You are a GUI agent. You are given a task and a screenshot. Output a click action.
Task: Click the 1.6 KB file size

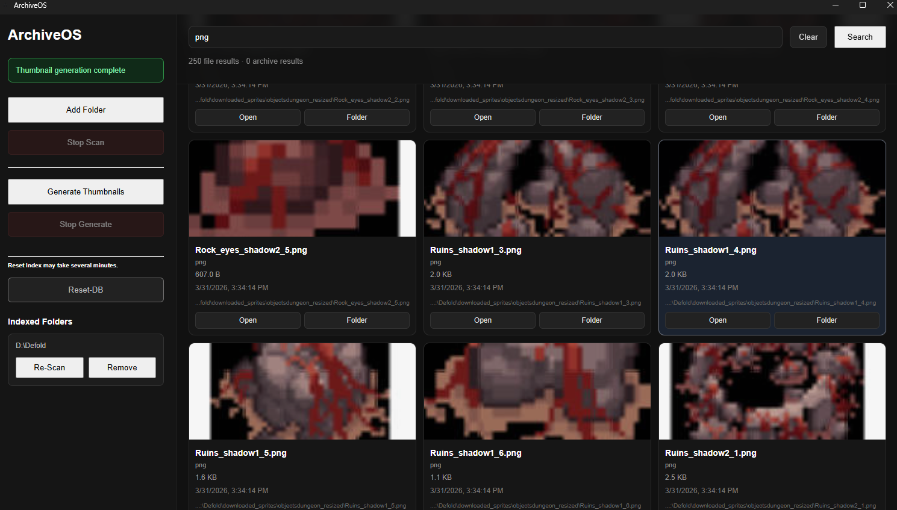tap(206, 477)
